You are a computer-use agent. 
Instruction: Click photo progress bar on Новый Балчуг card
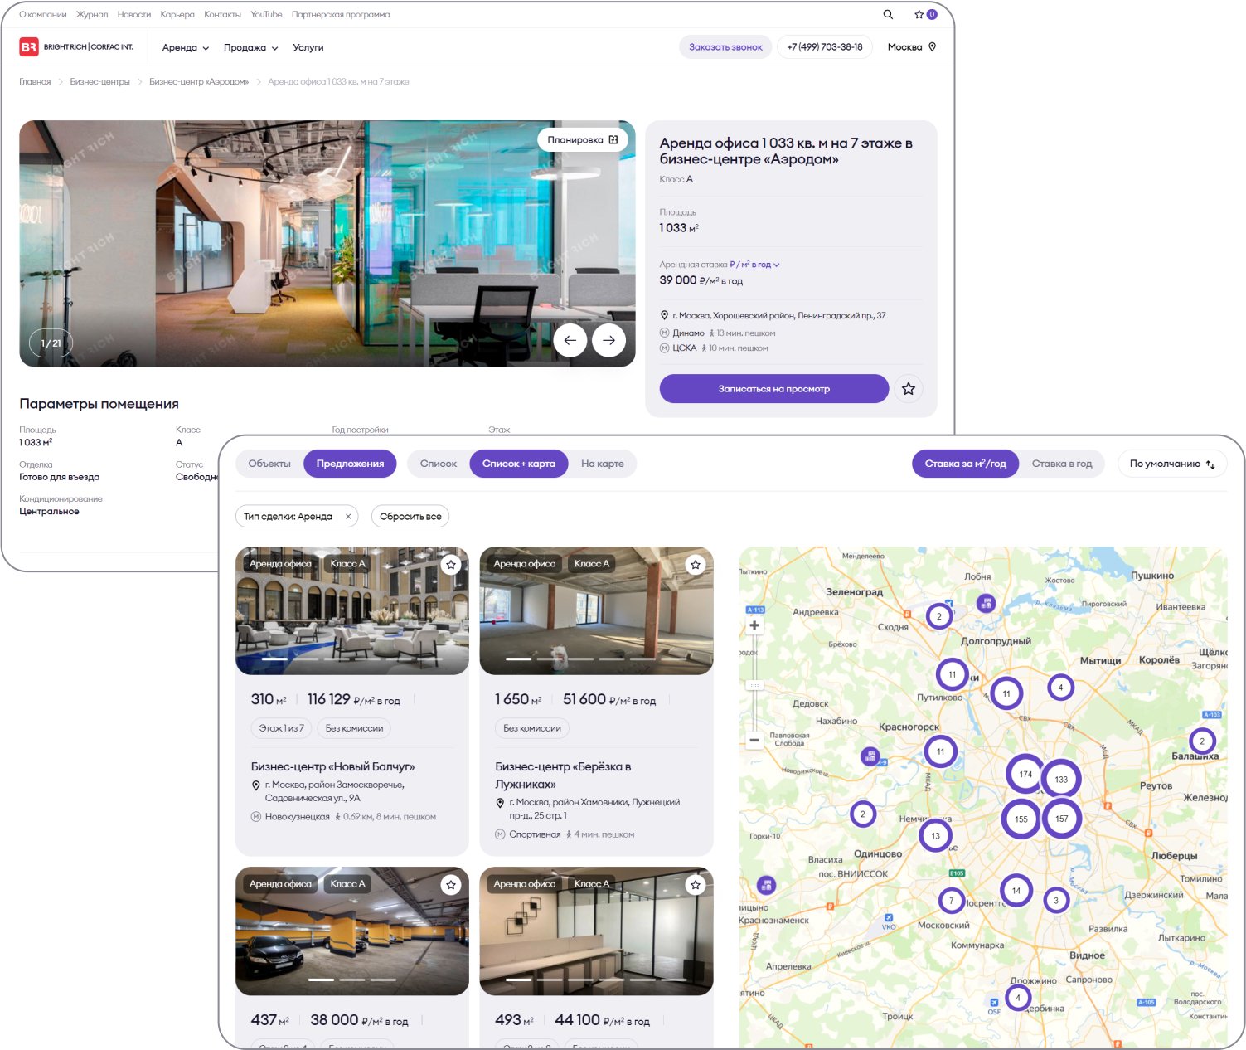coord(352,659)
